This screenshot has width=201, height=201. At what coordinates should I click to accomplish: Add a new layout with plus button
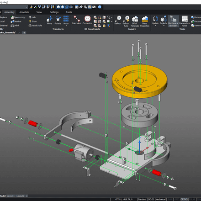[26, 196]
